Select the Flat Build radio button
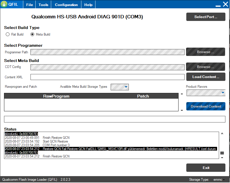The width and height of the screenshot is (230, 183). (15, 34)
